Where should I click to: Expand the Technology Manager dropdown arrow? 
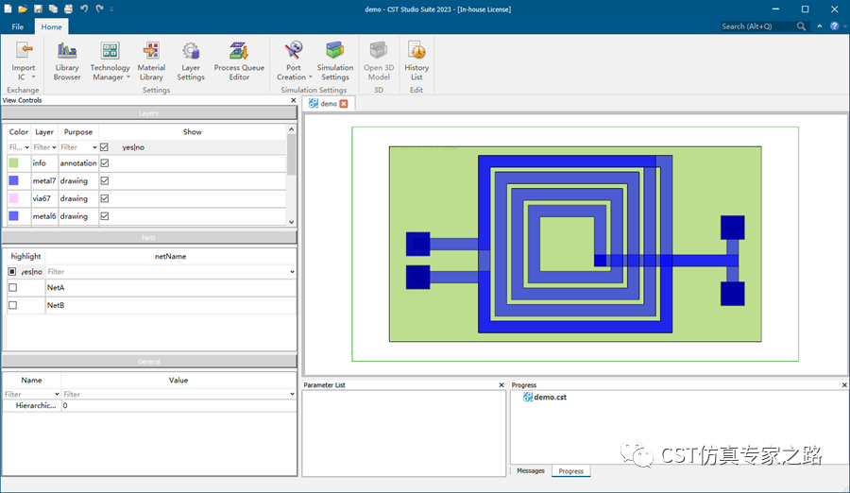tap(127, 77)
